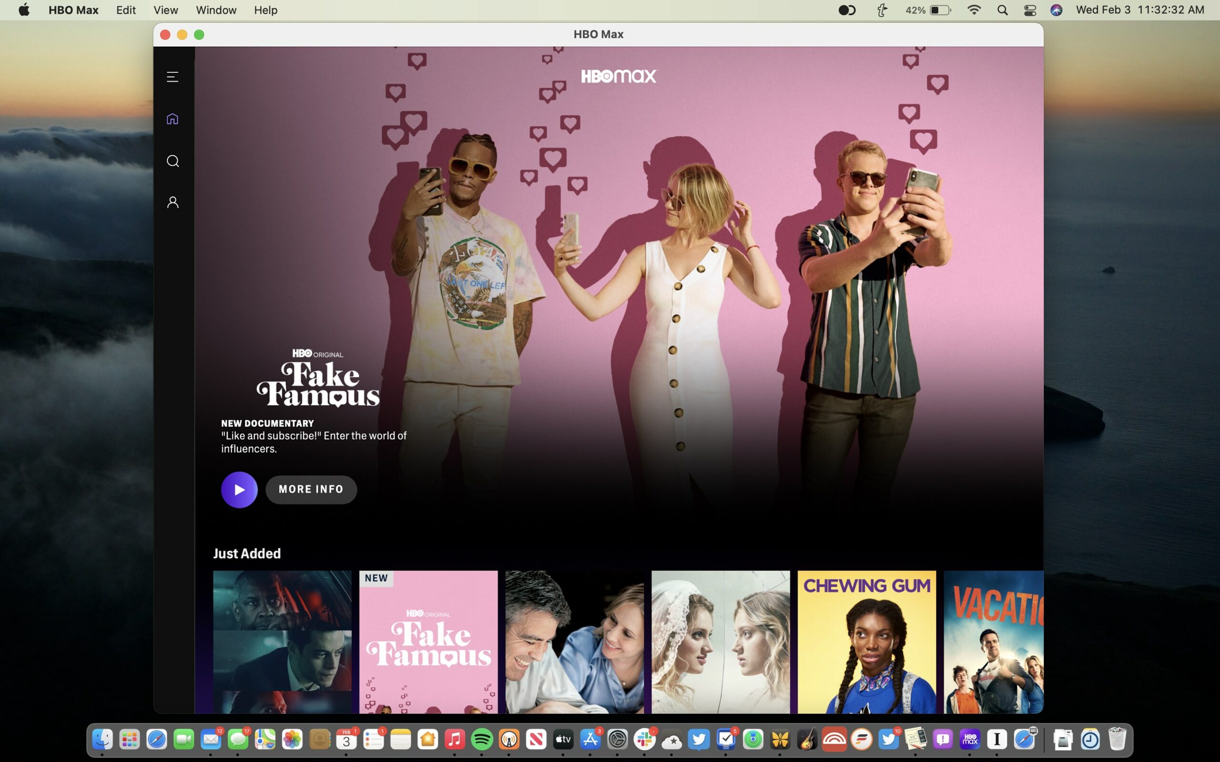This screenshot has height=762, width=1220.
Task: Click the date and time in menu bar
Action: 1140,10
